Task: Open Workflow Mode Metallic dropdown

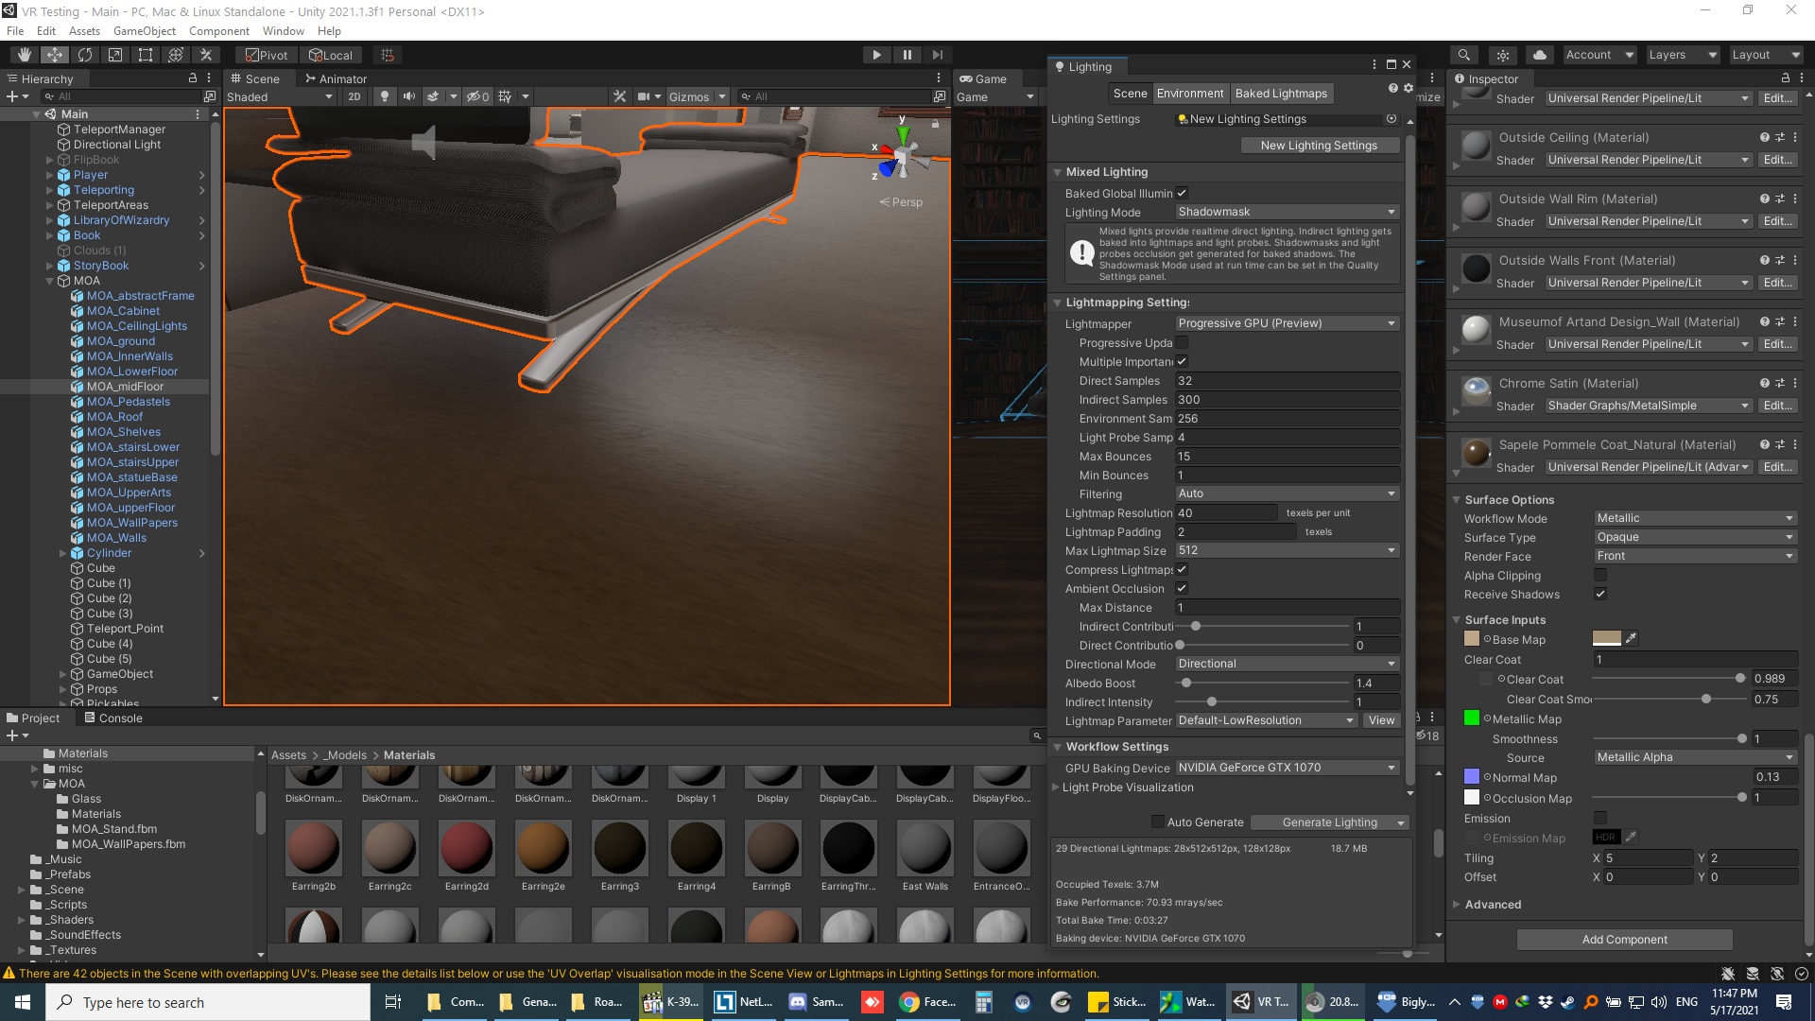Action: pos(1695,518)
